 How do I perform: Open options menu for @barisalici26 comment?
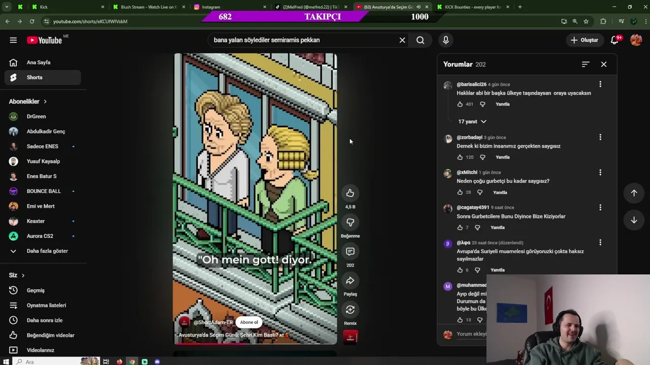click(x=600, y=84)
